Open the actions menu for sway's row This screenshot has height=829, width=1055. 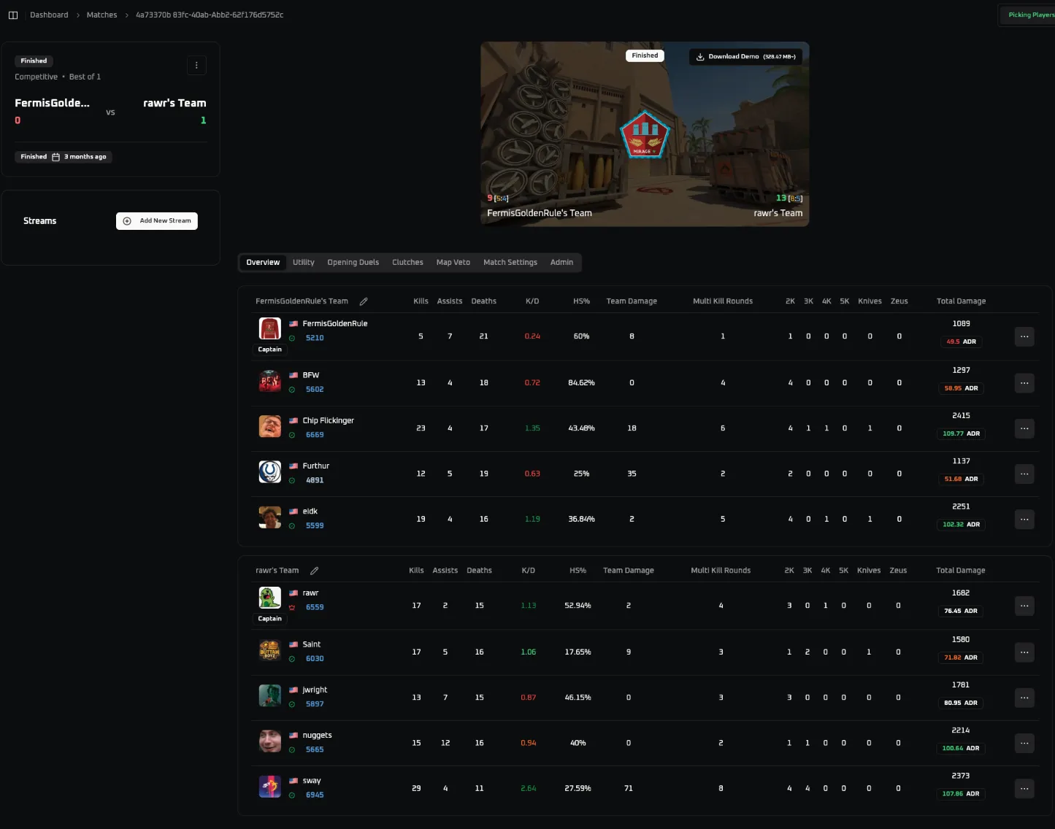click(x=1024, y=789)
